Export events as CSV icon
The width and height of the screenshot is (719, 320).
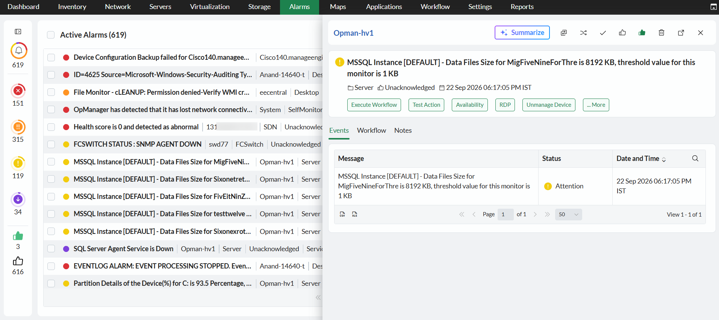[x=342, y=214]
